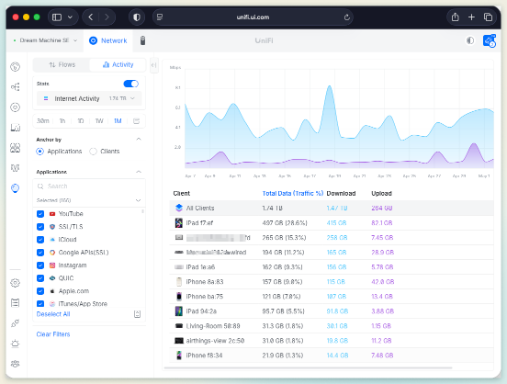Open the Alarm icon in left sidebar
507x384 pixels.
pyautogui.click(x=16, y=344)
